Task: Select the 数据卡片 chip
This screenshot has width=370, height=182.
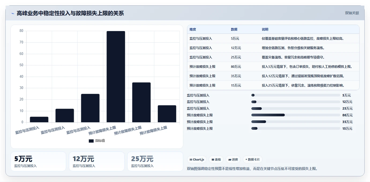Action: point(253,159)
